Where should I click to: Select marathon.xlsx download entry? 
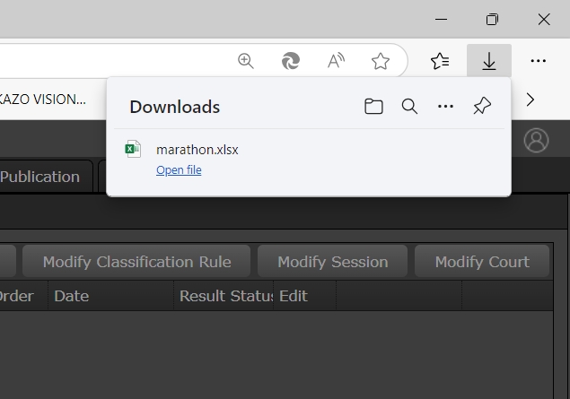tap(197, 150)
